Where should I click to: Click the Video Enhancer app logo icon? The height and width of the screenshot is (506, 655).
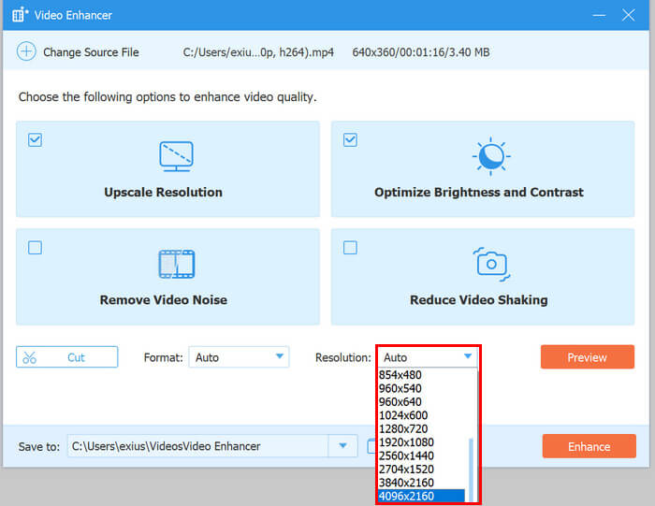point(20,15)
